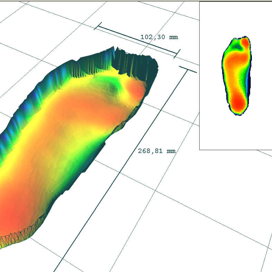This screenshot has height=272, width=272.
Task: Open the 2D pressure map foot thumbnail
Action: 237,76
